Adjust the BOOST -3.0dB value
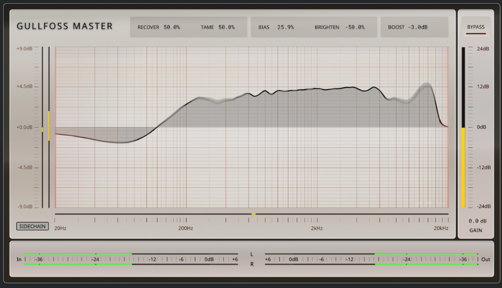This screenshot has width=502, height=288. (418, 27)
